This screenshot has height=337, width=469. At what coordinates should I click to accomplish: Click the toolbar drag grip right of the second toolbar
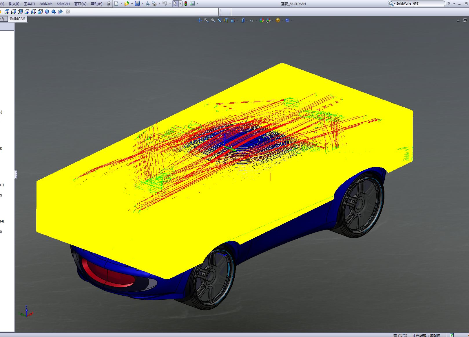220,12
